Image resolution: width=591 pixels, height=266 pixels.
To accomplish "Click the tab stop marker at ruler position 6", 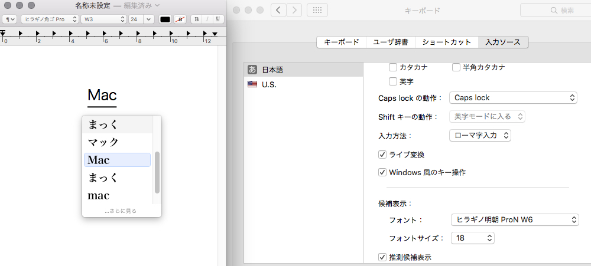I will pyautogui.click(x=105, y=34).
